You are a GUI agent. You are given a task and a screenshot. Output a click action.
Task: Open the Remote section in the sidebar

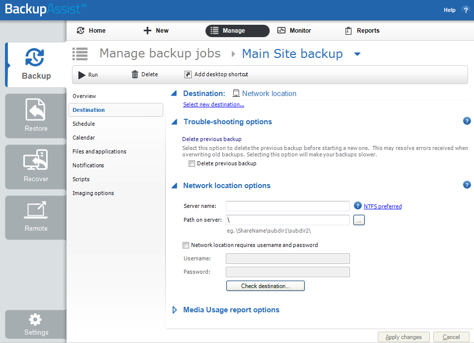tap(36, 217)
